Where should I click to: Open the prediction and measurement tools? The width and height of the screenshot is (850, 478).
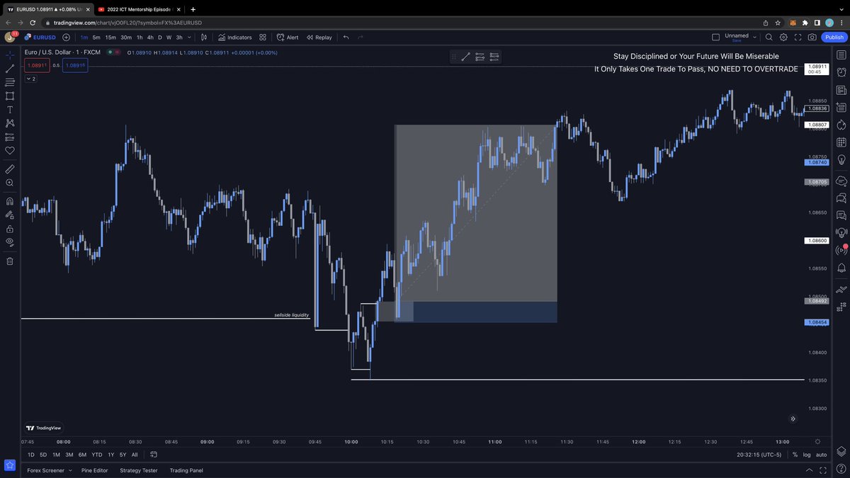(10, 137)
